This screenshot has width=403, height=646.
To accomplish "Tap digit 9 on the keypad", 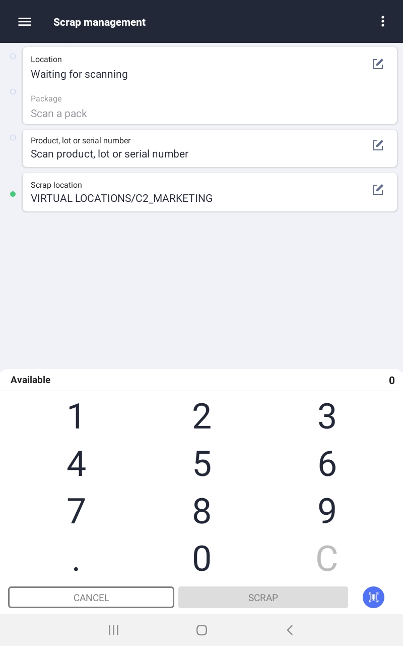I will click(327, 511).
